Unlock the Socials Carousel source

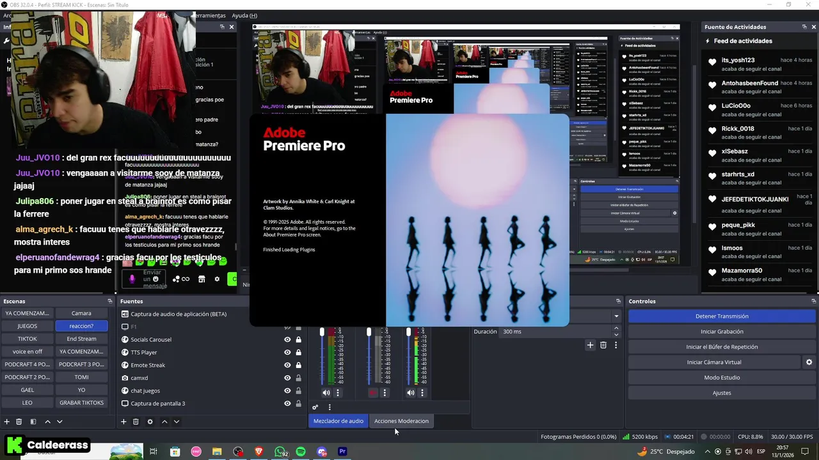298,340
